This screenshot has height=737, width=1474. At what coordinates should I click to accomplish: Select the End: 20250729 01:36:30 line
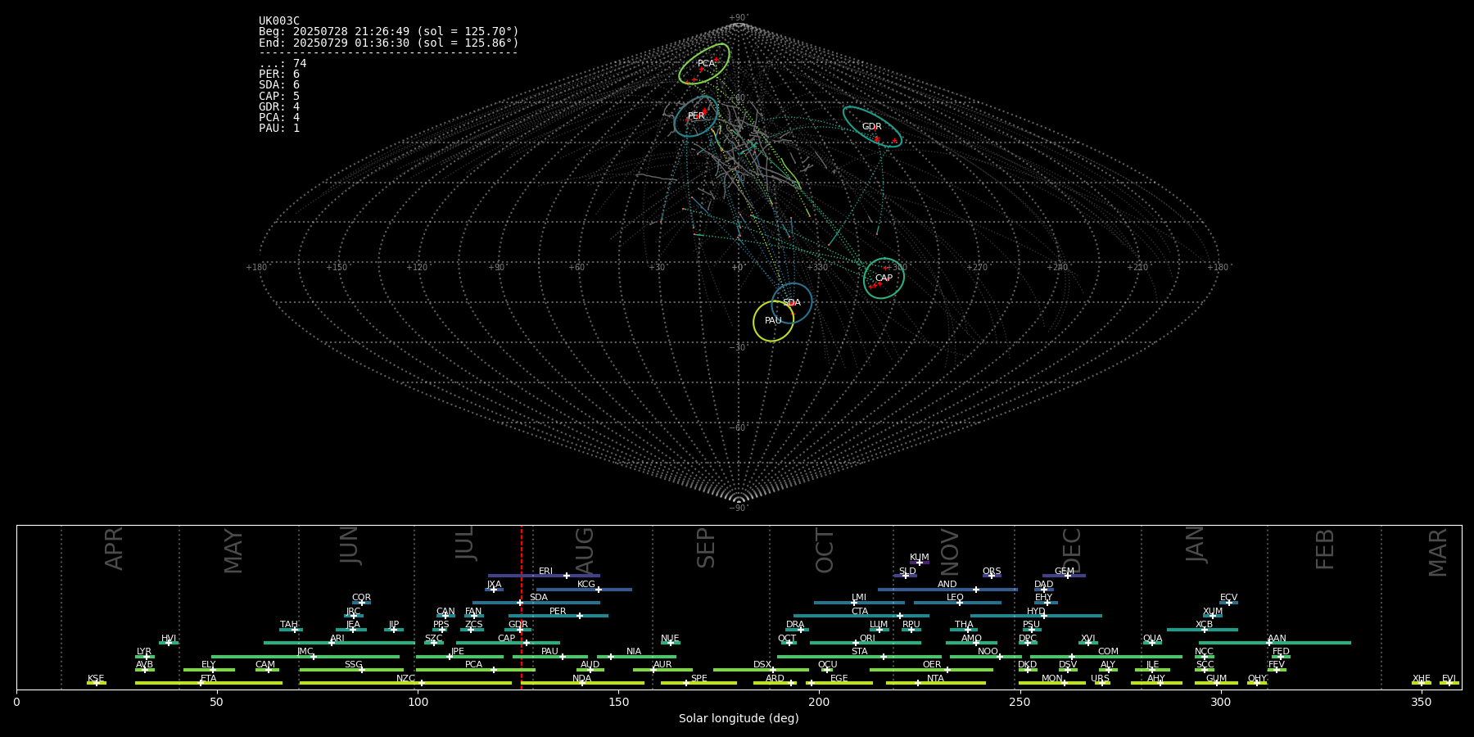(389, 43)
